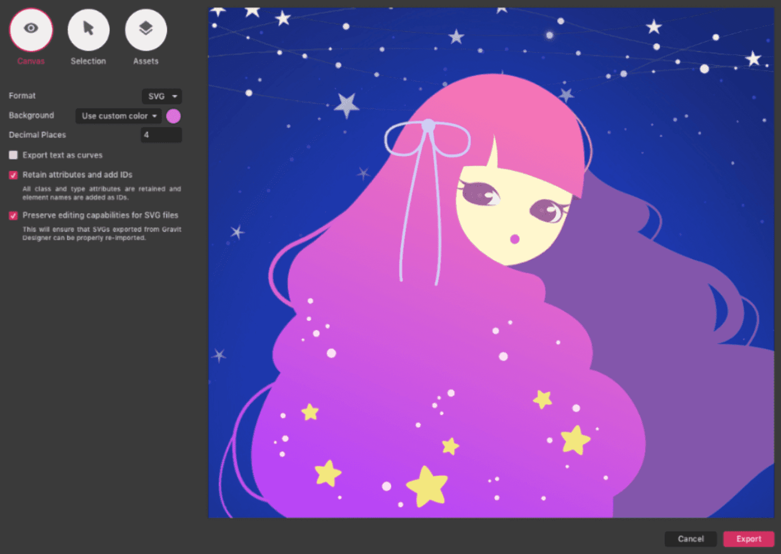Click the red Export button
Viewport: 781px width, 554px height.
[748, 539]
